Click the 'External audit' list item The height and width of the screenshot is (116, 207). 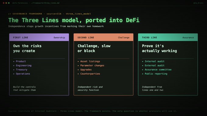155,65
